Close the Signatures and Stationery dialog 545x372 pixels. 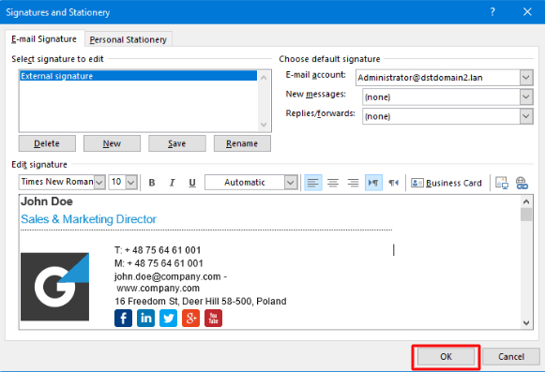(x=527, y=12)
